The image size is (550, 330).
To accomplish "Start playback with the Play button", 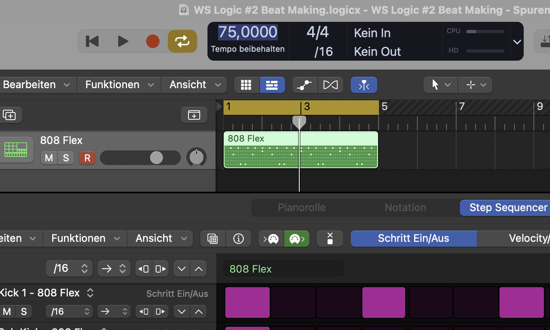I will (123, 41).
